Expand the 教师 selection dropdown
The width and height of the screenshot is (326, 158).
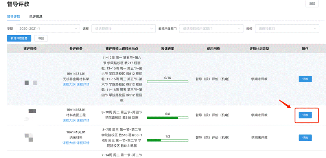(287, 29)
